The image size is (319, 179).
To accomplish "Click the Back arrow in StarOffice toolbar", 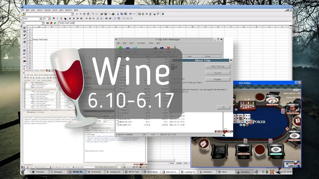I will coord(77,14).
